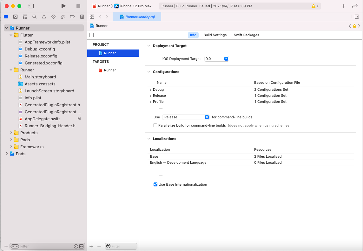Open the related items grid menu

pos(92,17)
